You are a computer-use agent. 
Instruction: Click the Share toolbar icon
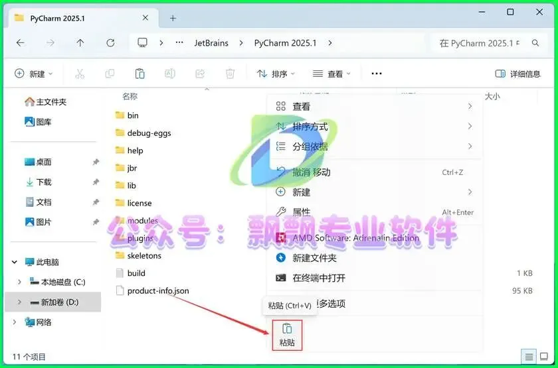tap(200, 74)
